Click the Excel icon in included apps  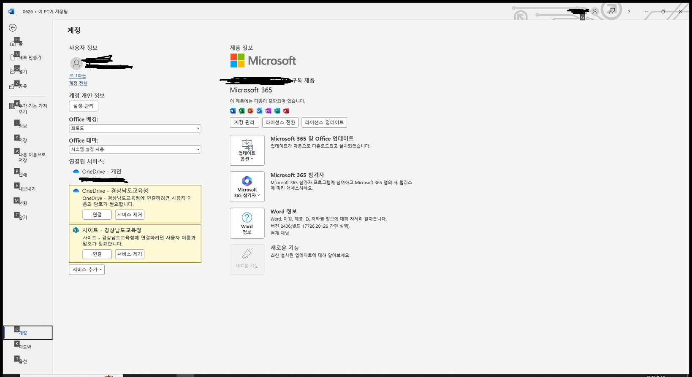tap(242, 111)
